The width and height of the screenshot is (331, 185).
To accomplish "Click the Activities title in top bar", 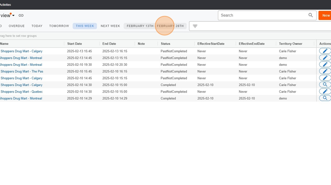I will click(6, 5).
